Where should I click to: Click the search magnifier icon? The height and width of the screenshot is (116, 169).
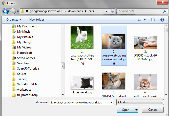point(165,11)
